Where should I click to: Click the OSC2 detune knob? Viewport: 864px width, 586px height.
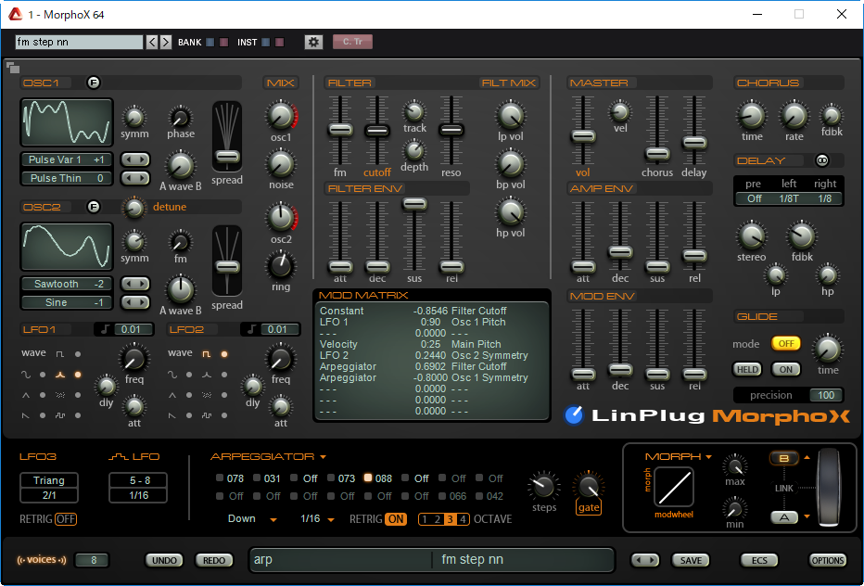[133, 208]
